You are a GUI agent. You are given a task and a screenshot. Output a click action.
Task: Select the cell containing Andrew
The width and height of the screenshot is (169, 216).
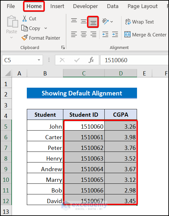click(45, 168)
